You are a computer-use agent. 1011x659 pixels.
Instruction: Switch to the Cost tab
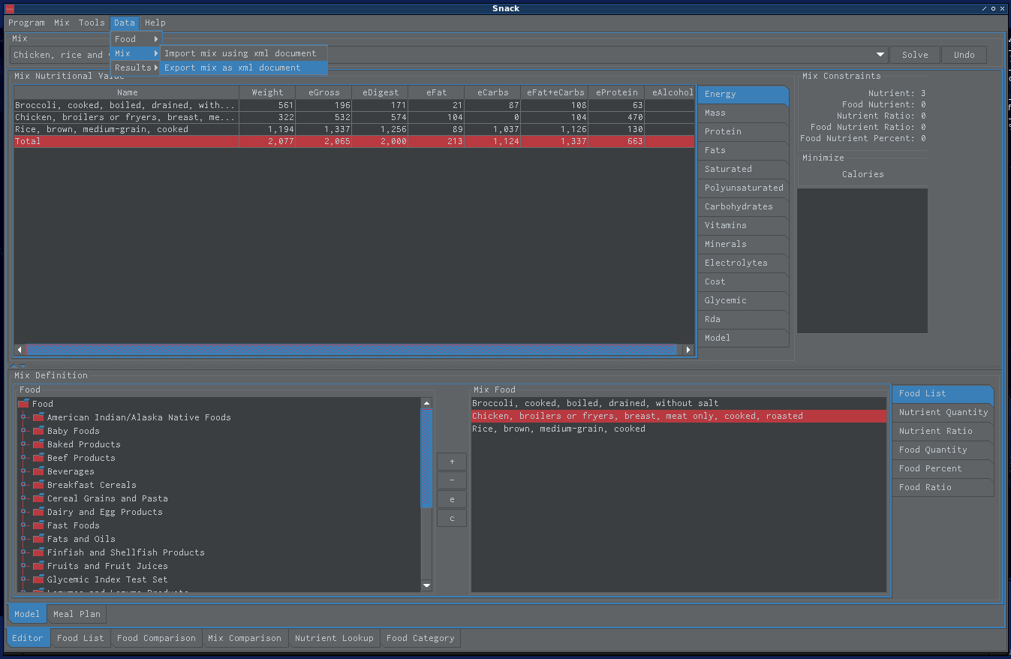point(743,282)
